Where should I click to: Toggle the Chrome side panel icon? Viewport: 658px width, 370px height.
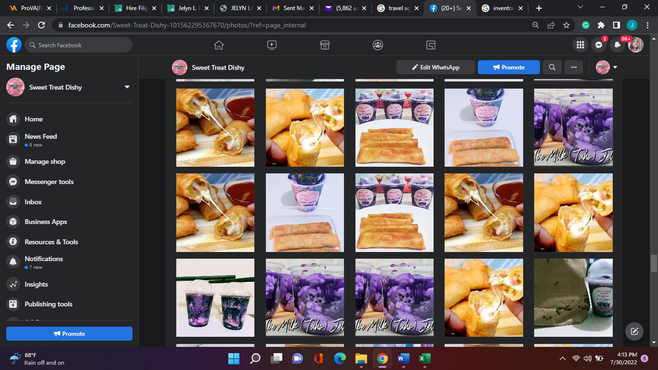[616, 25]
